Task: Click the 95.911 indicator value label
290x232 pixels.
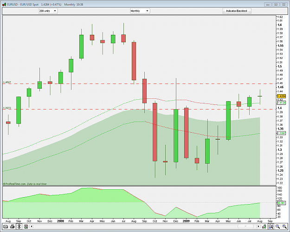Action: [x=282, y=203]
